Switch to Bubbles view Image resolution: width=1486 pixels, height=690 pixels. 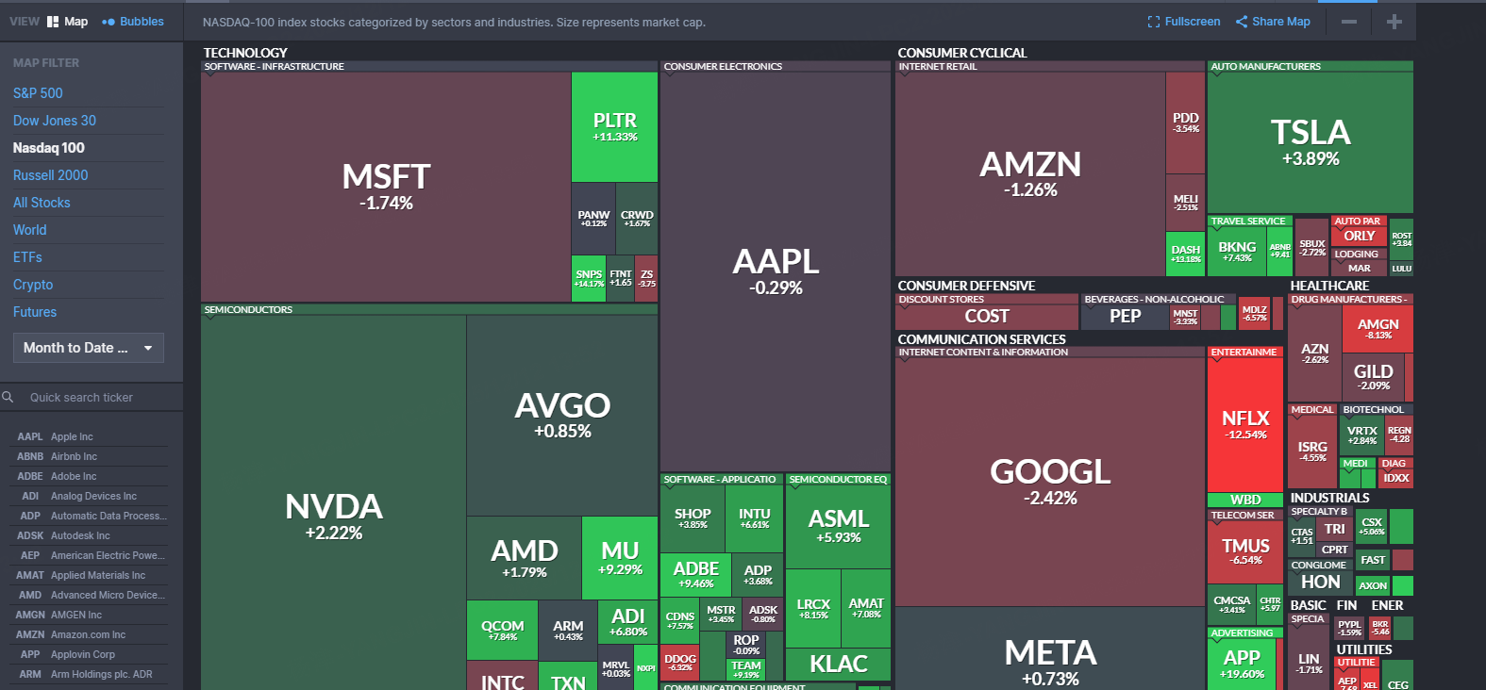tap(133, 22)
